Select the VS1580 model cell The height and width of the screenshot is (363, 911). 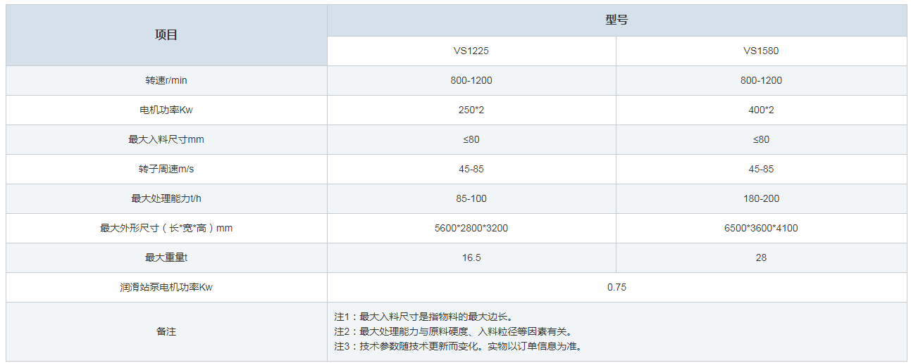761,51
